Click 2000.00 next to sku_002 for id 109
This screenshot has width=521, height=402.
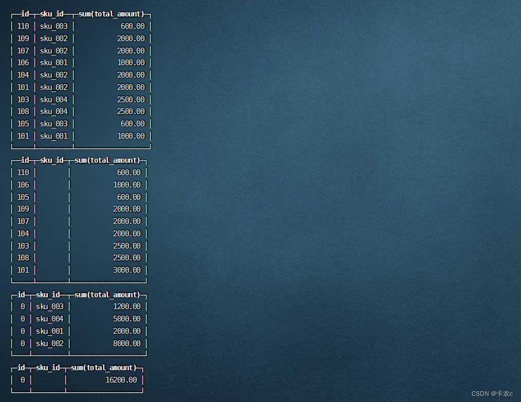pyautogui.click(x=131, y=39)
